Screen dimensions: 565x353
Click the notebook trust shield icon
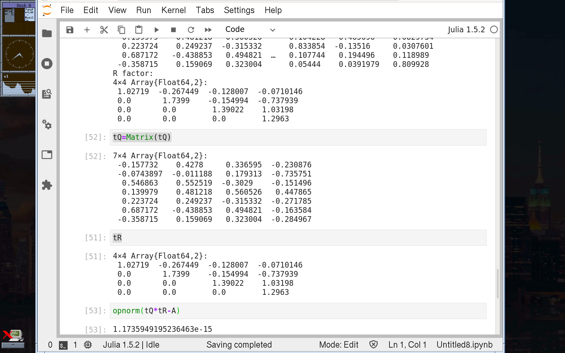[x=373, y=345]
